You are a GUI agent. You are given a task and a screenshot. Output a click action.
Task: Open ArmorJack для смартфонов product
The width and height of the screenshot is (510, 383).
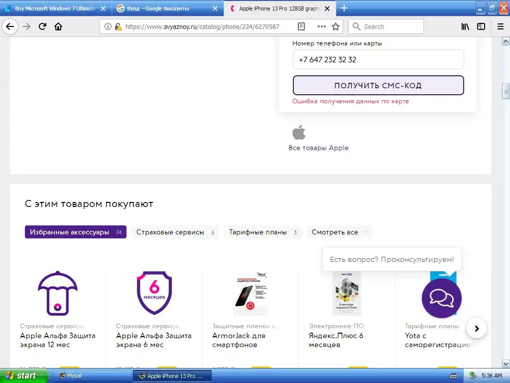(x=239, y=340)
